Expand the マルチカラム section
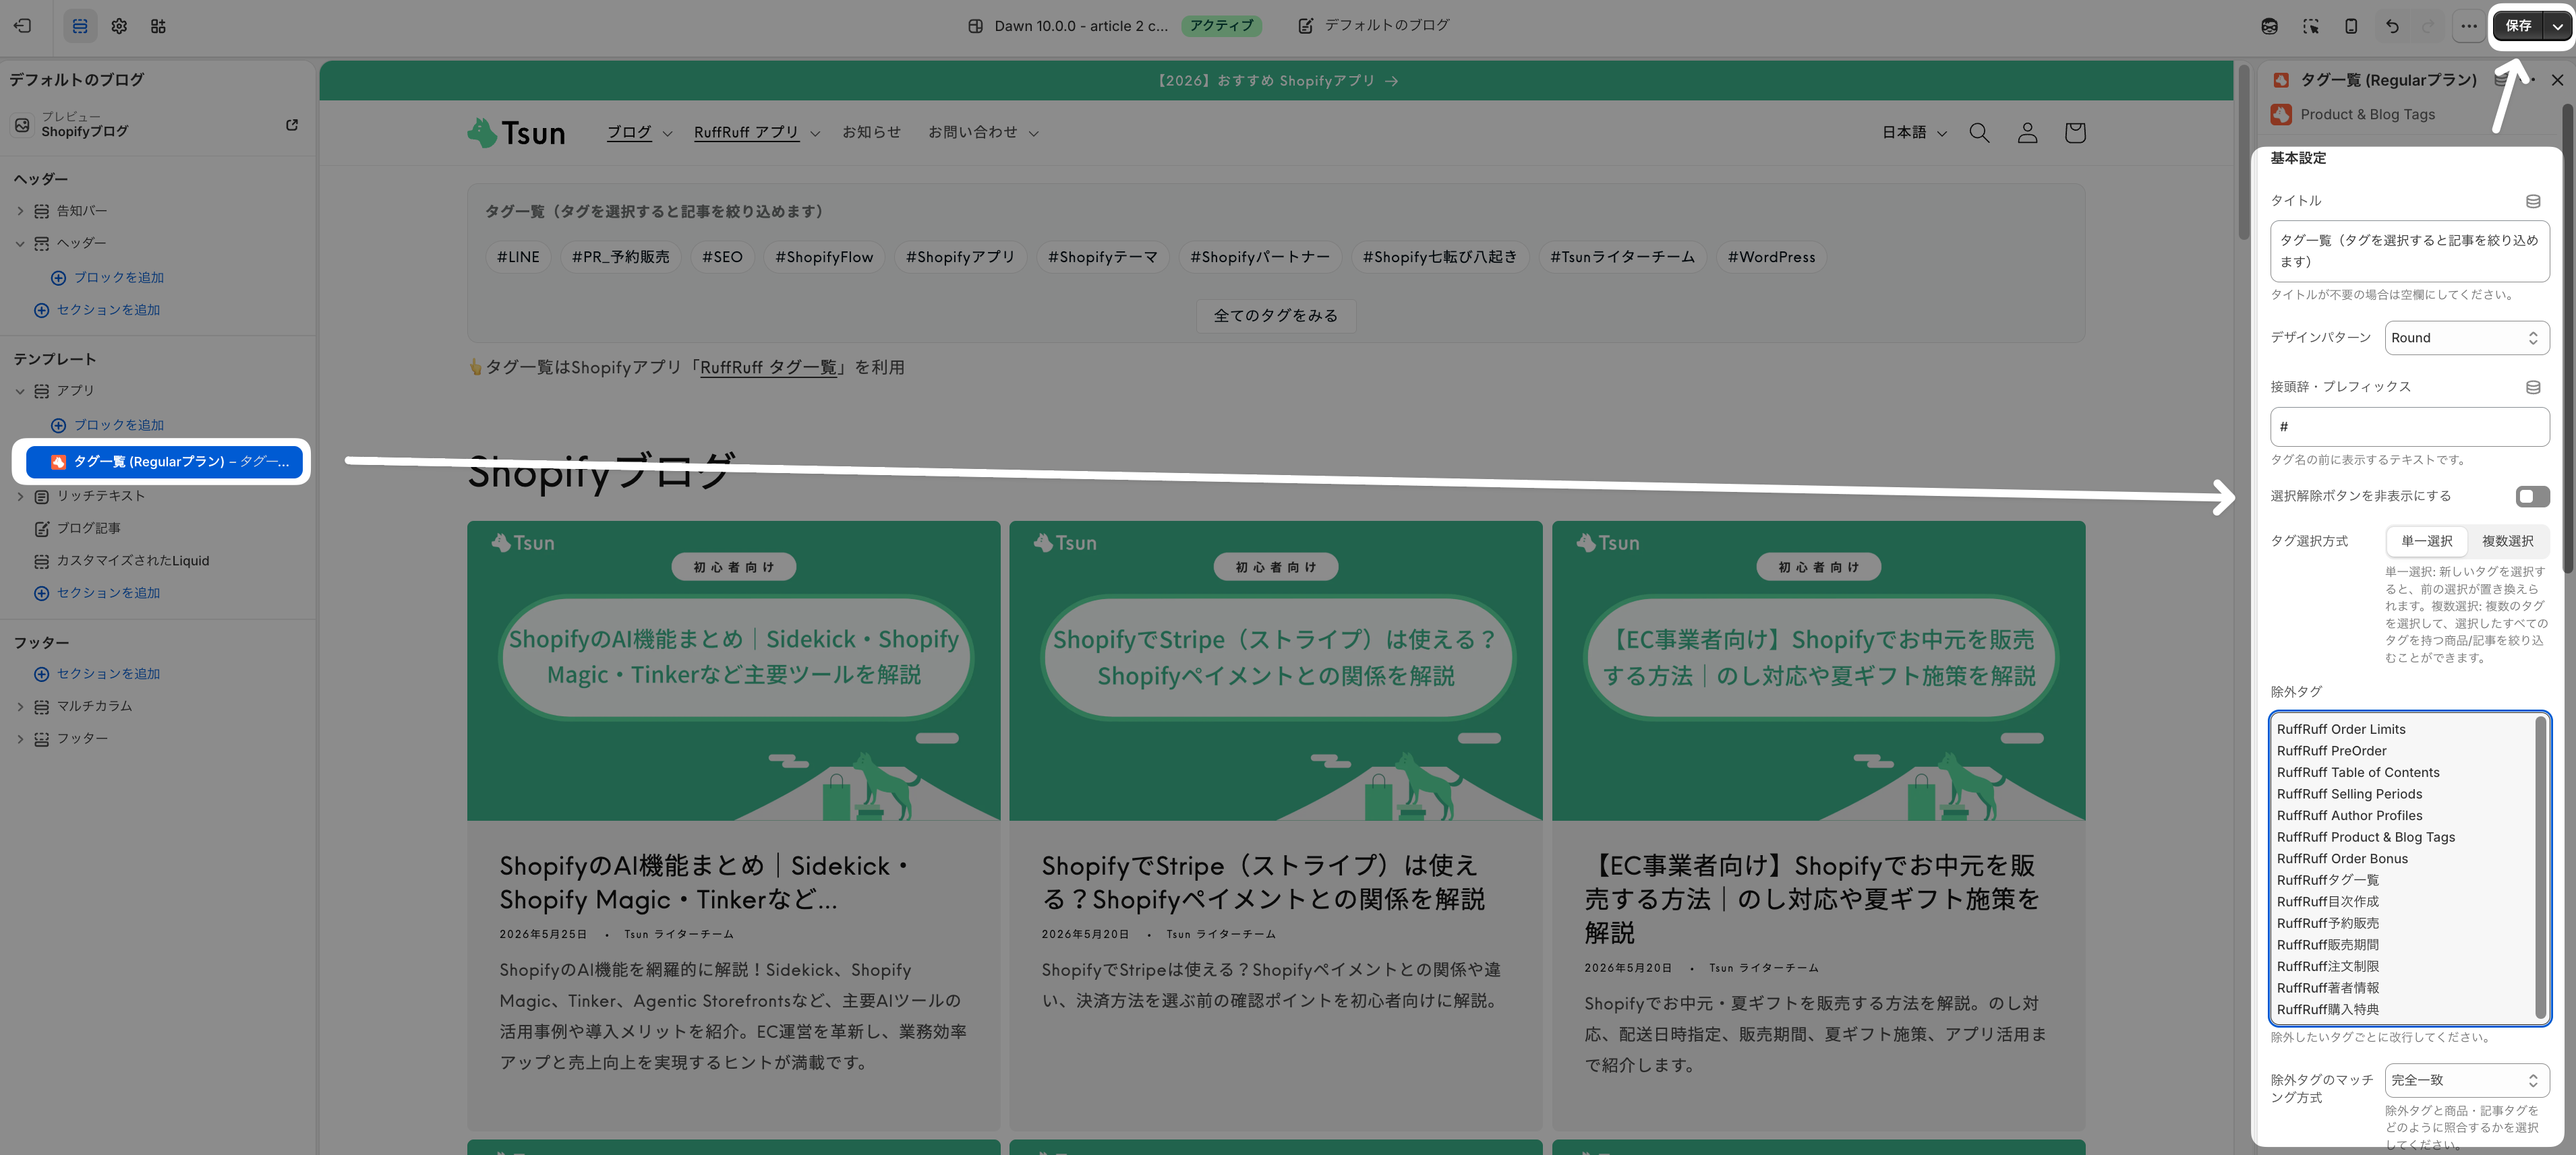The width and height of the screenshot is (2576, 1155). click(20, 706)
